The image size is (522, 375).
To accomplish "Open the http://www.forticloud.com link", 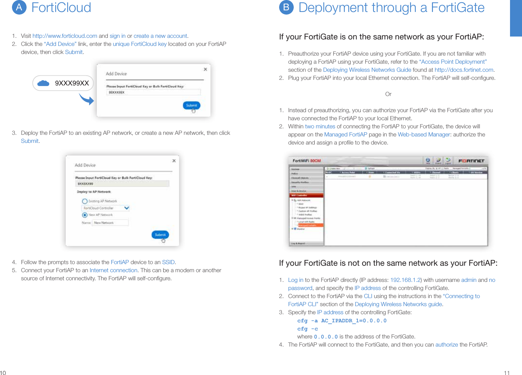I will click(x=65, y=36).
